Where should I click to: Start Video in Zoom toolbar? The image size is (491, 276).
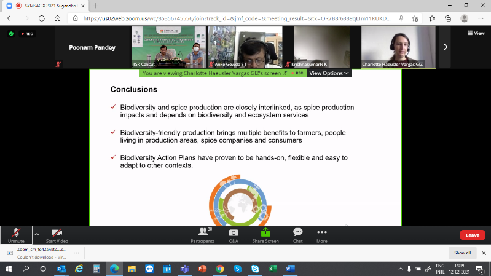click(x=57, y=235)
